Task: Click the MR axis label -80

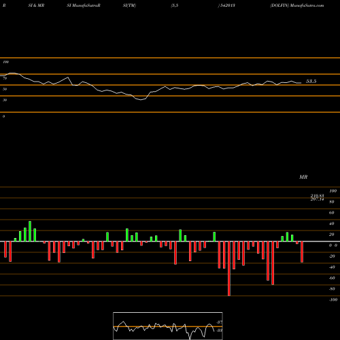Action: 332,289
